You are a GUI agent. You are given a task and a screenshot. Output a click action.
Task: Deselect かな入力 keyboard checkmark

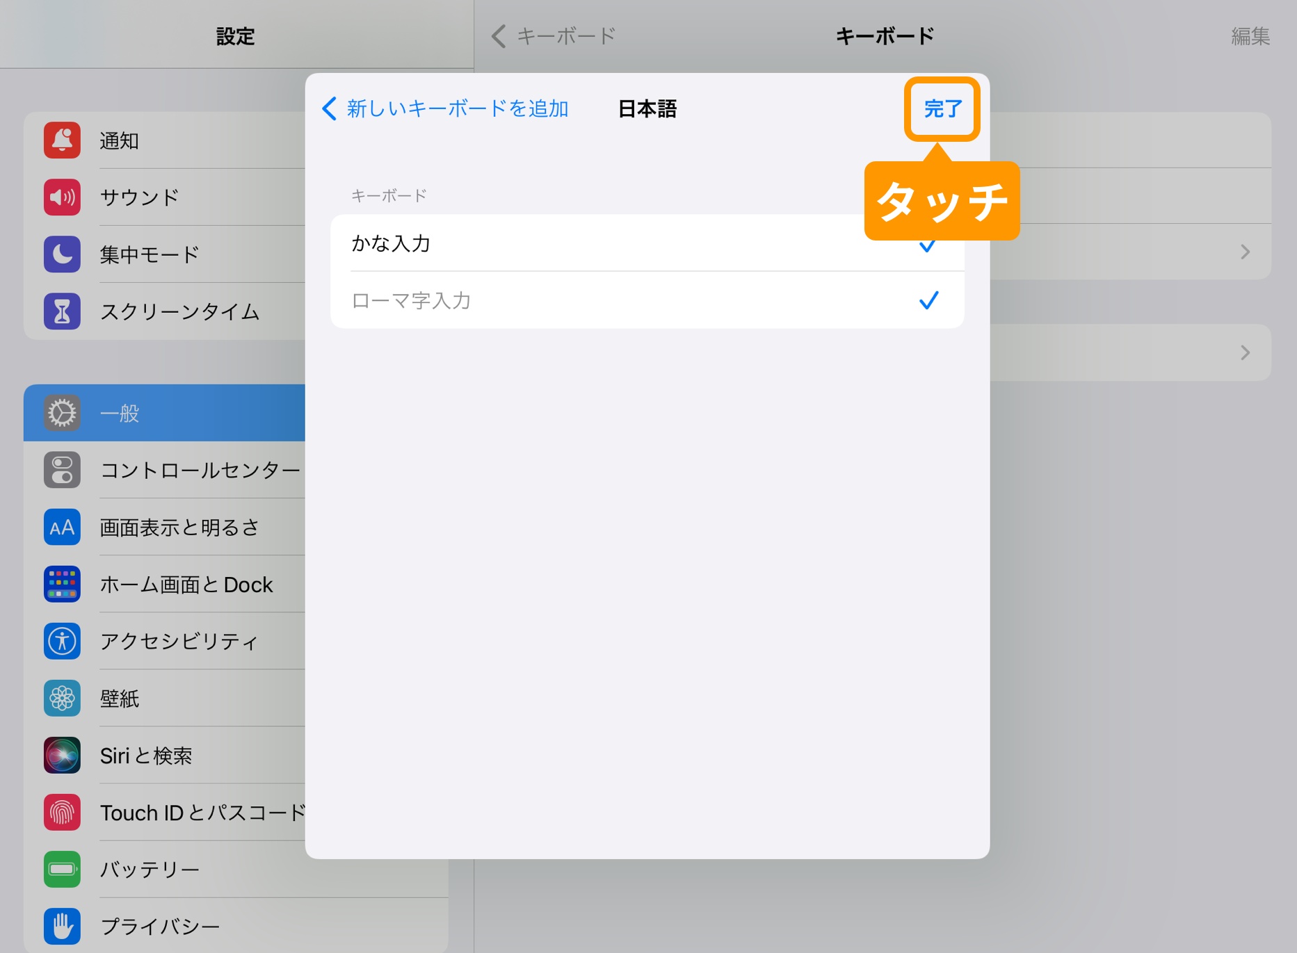926,244
